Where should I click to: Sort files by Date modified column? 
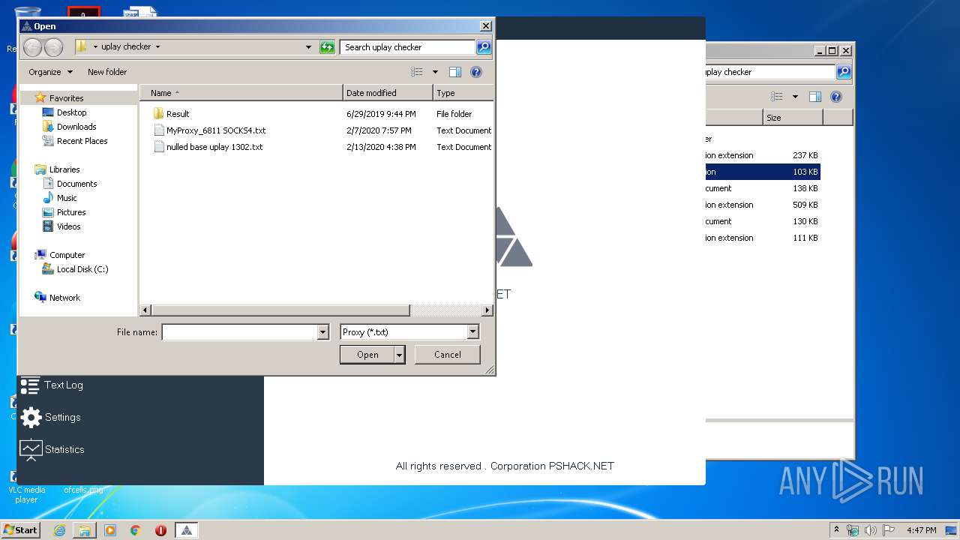[x=388, y=93]
